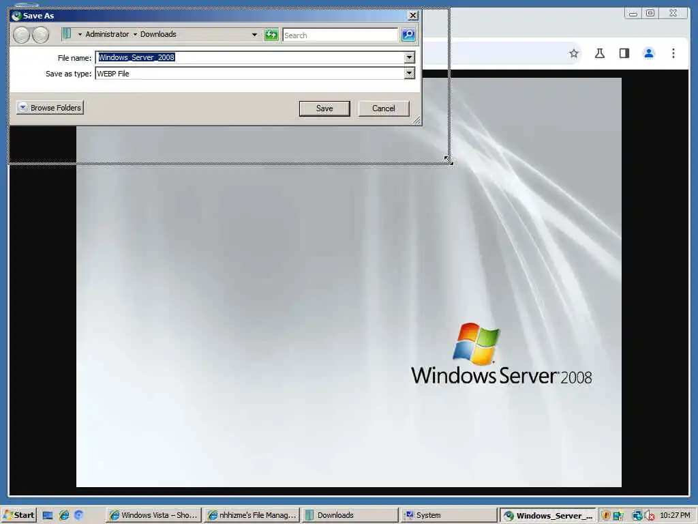This screenshot has height=524, width=698.
Task: Expand Browse Folders in the Save As dialog
Action: [x=50, y=108]
